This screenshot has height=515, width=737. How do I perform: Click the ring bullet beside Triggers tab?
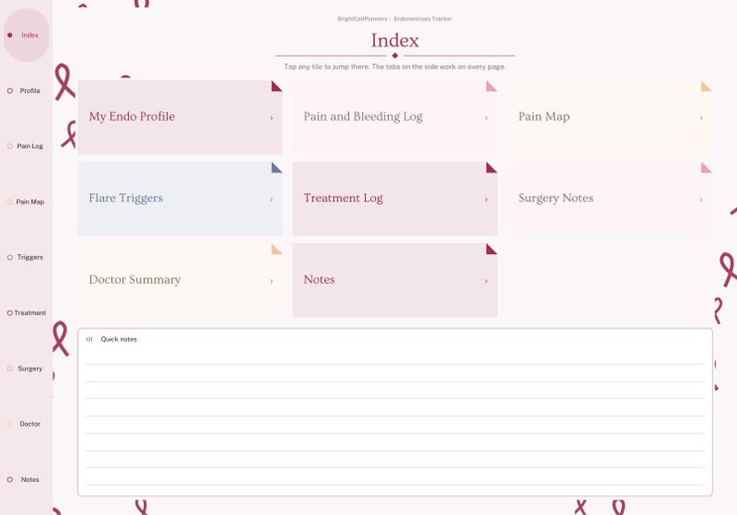tap(10, 258)
